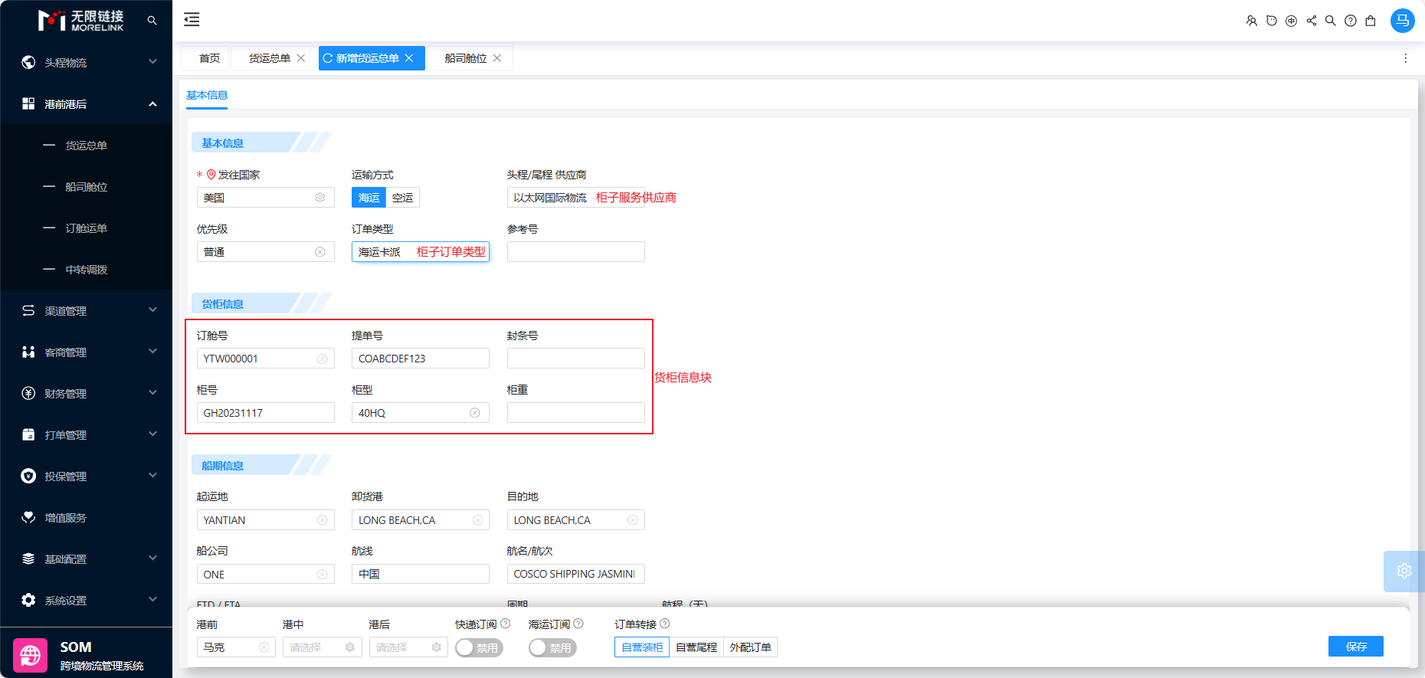
Task: Expand the 客商管理 sidebar menu
Action: [x=87, y=352]
